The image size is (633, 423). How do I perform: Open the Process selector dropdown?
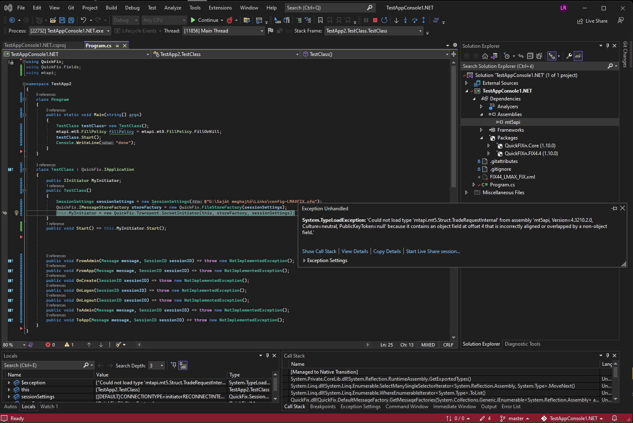pyautogui.click(x=70, y=31)
